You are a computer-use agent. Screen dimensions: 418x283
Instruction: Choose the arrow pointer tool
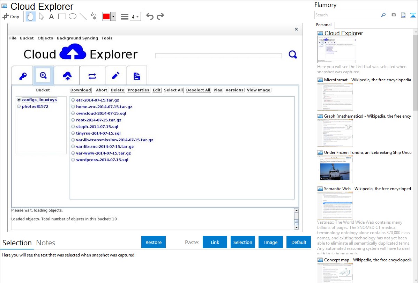(41, 16)
